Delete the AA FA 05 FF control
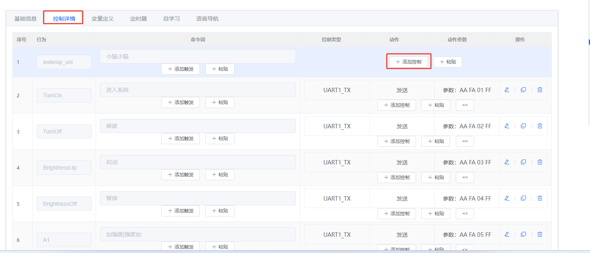The image size is (590, 253). click(540, 234)
